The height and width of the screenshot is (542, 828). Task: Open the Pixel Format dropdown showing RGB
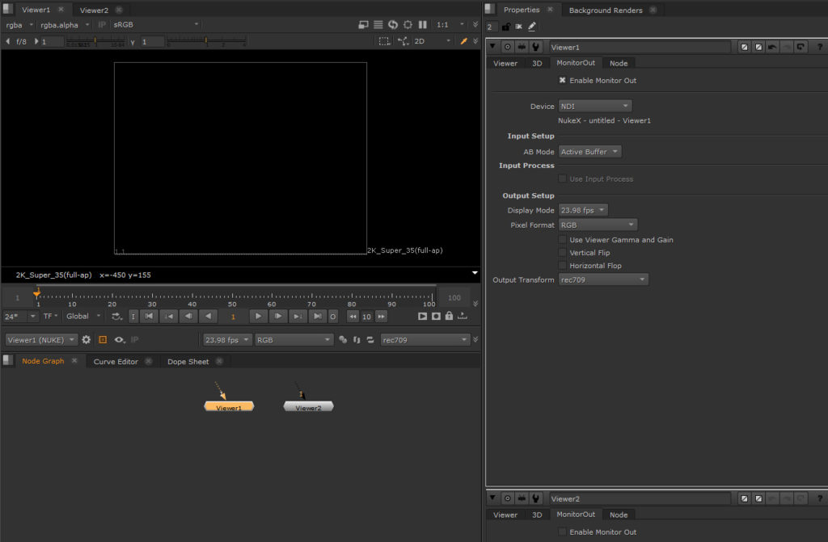(598, 225)
